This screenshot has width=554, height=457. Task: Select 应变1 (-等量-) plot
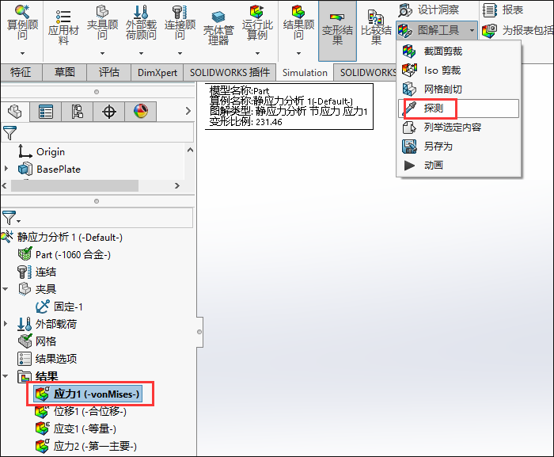coord(85,428)
